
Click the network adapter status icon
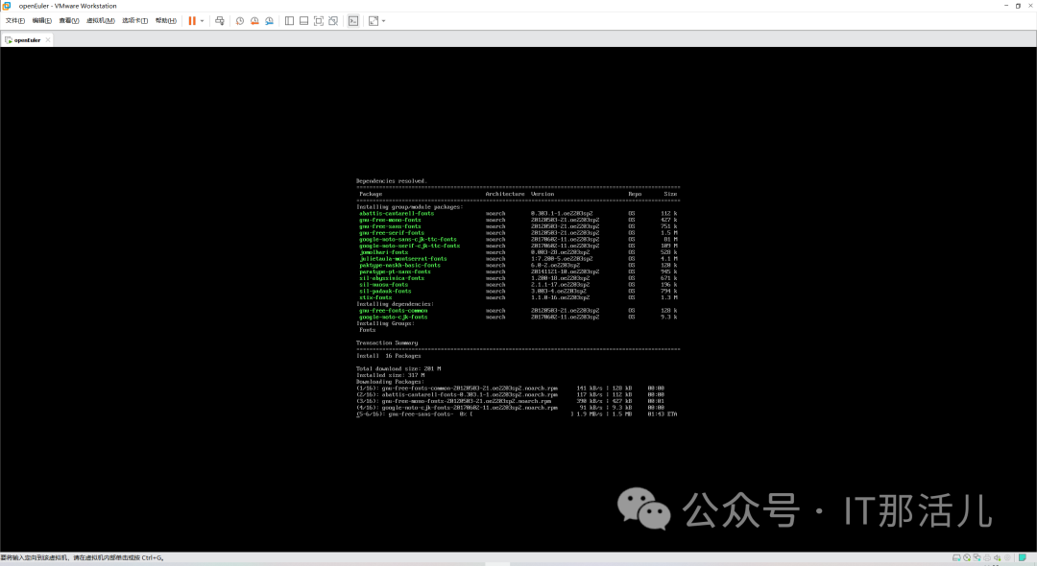[977, 556]
